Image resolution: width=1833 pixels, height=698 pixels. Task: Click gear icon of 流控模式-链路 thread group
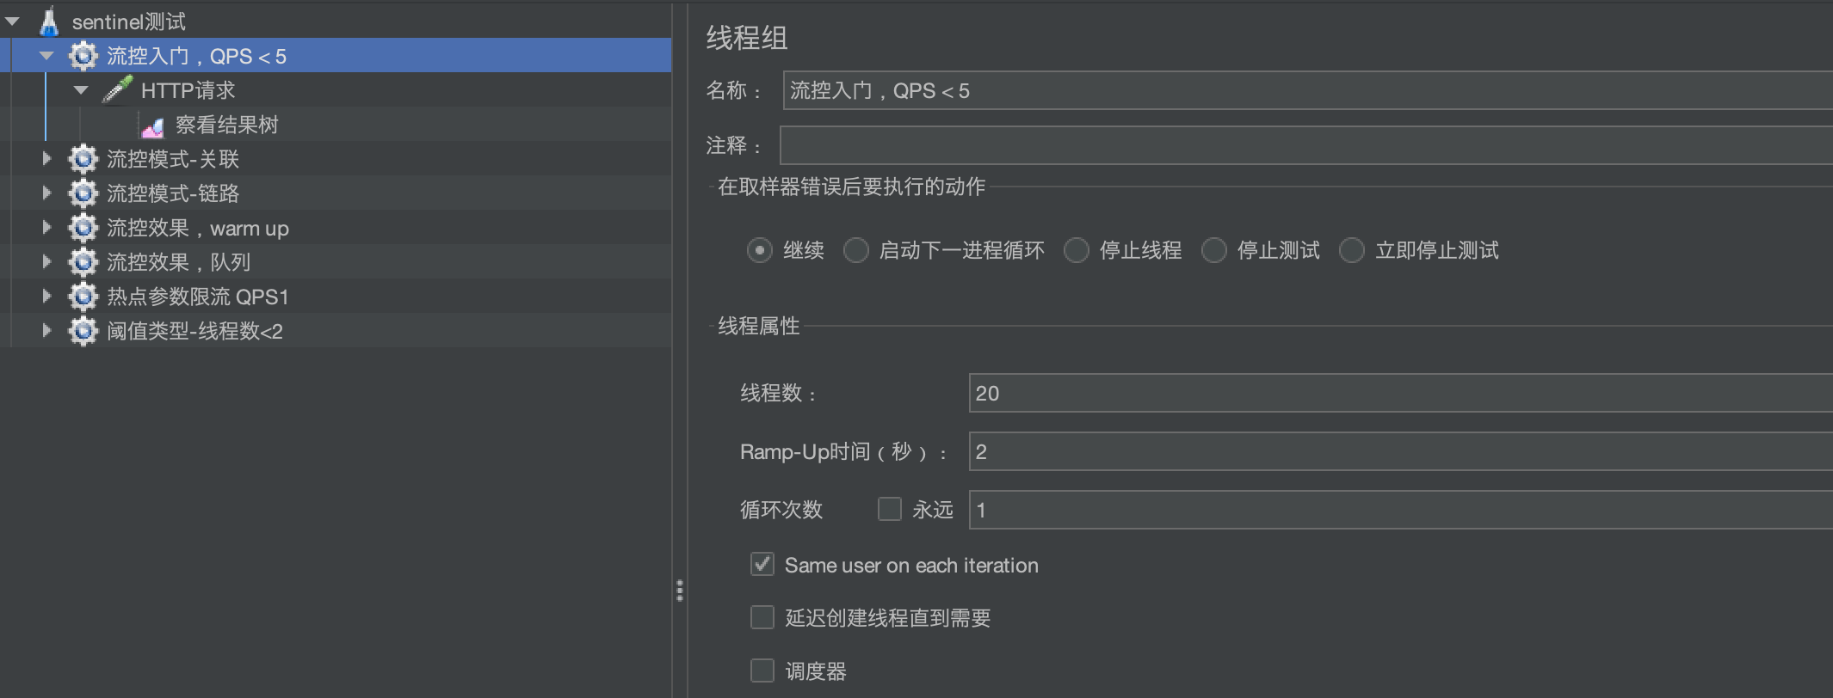(83, 193)
